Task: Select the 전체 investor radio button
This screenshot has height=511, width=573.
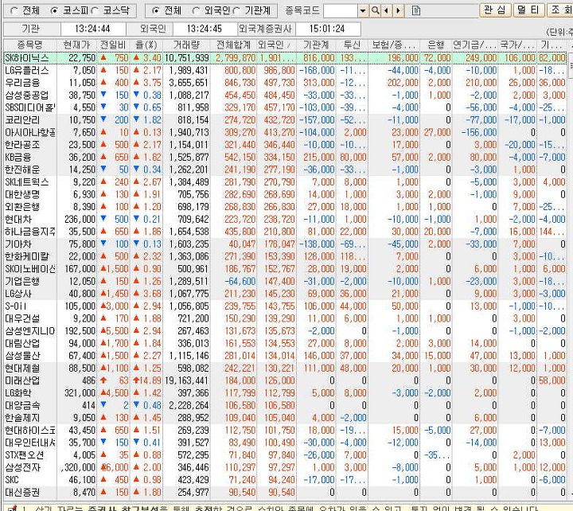Action: coord(155,11)
